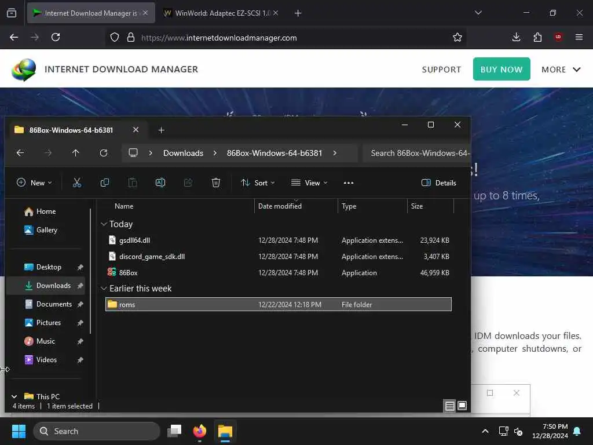Click the site padlock icon
Viewport: 593px width, 445px height.
tap(131, 37)
